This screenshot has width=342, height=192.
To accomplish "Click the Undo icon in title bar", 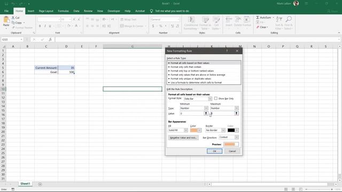I will tap(13, 4).
